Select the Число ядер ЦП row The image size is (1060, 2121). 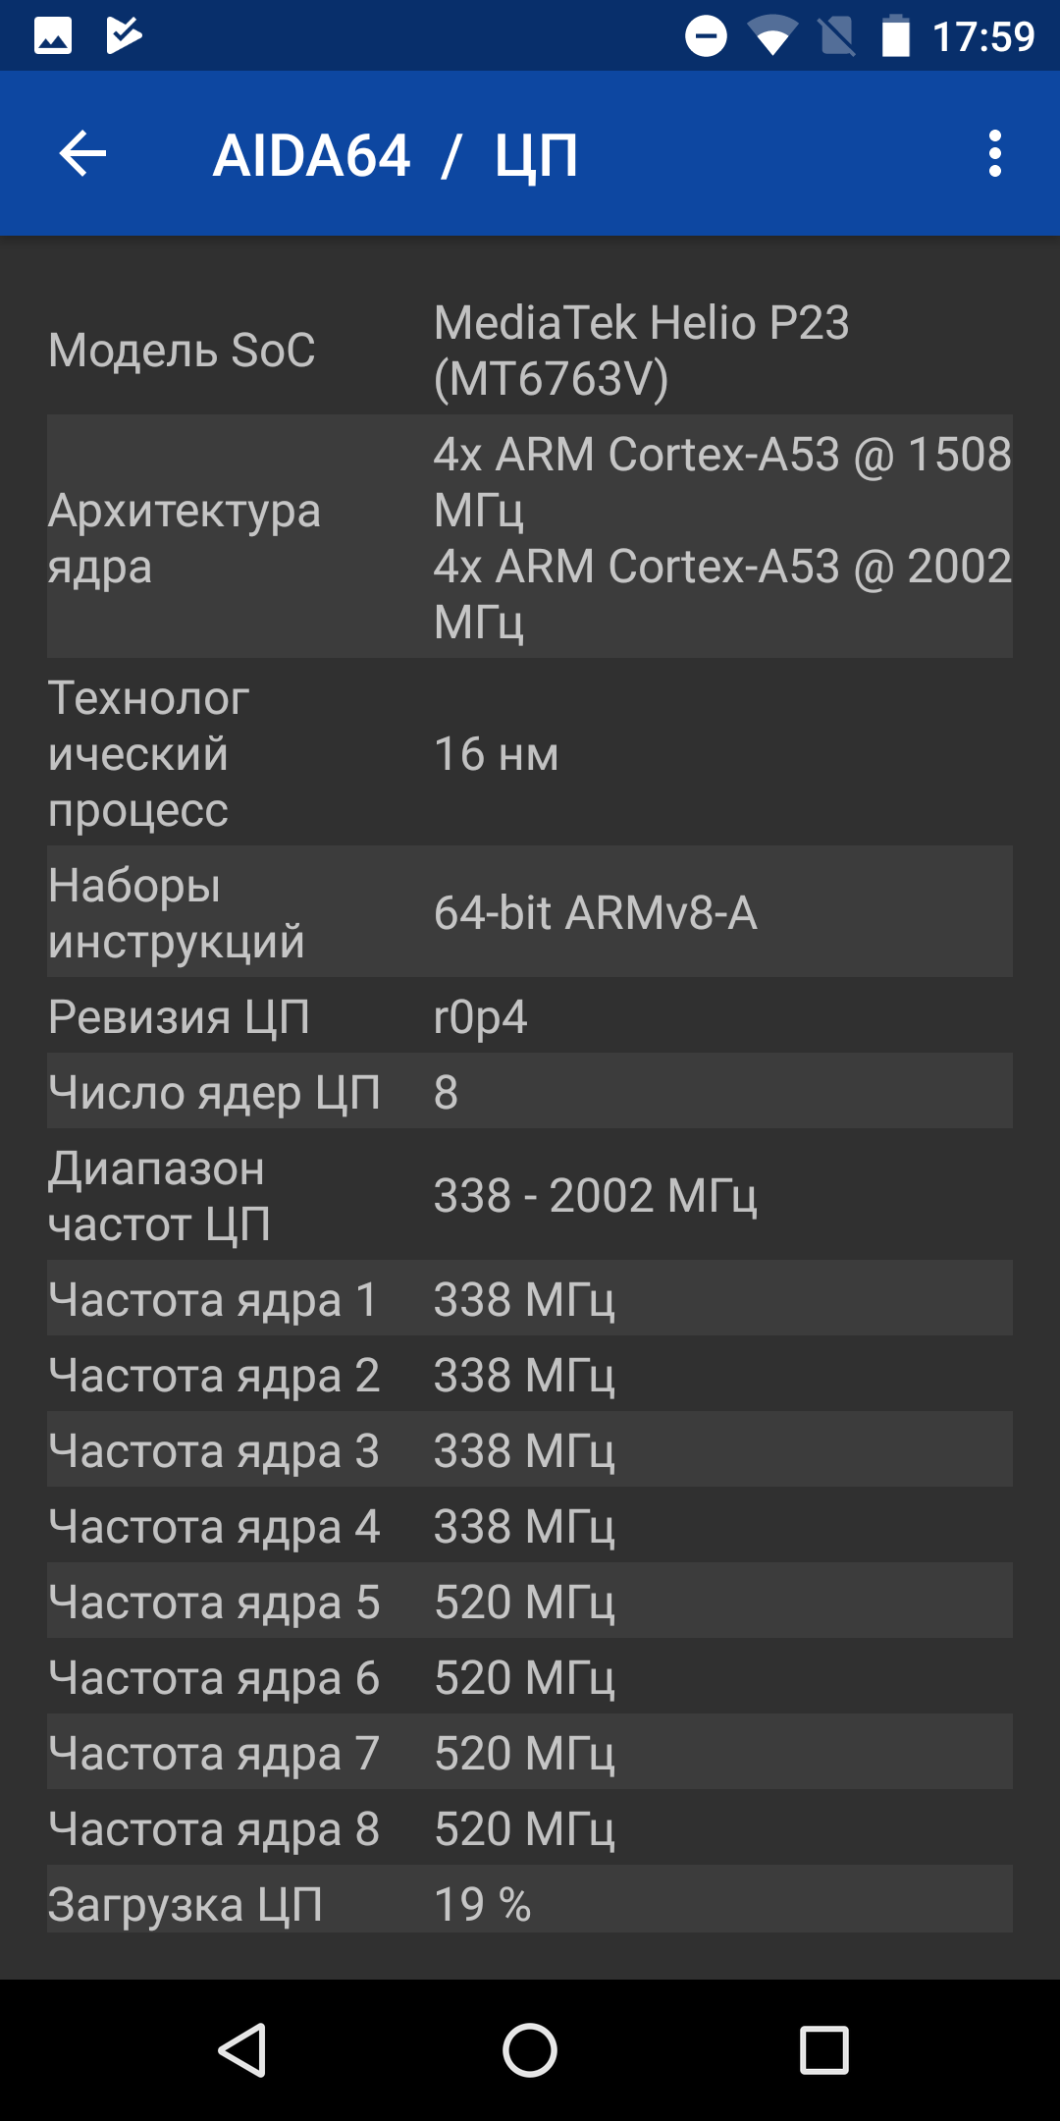pos(530,1091)
